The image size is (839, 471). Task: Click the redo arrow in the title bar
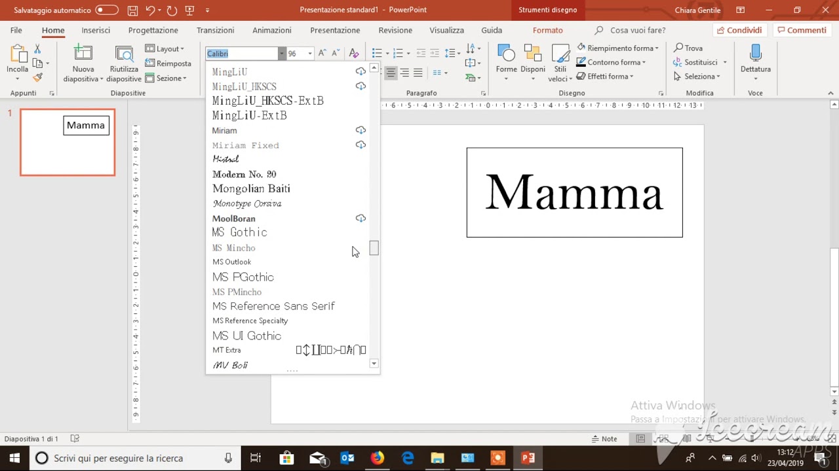pos(172,10)
